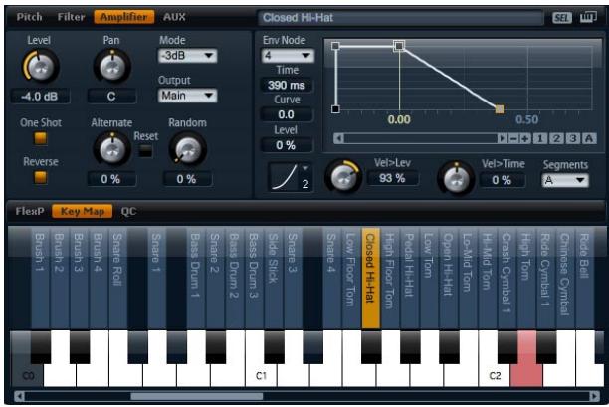This screenshot has width=609, height=407.
Task: Switch to the FlexP tab
Action: tap(30, 211)
